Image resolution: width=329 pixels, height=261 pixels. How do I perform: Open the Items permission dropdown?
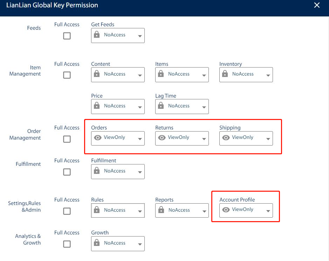tap(182, 75)
